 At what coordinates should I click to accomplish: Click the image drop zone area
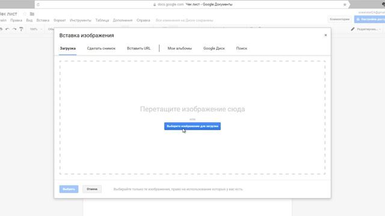point(192,118)
